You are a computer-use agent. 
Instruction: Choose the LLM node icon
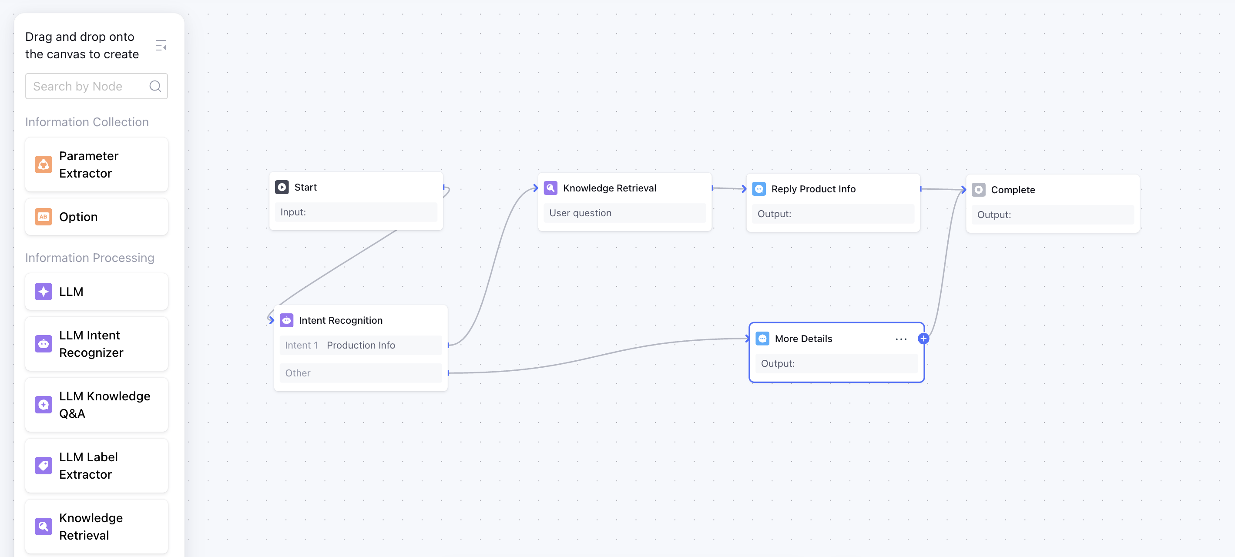pyautogui.click(x=44, y=292)
